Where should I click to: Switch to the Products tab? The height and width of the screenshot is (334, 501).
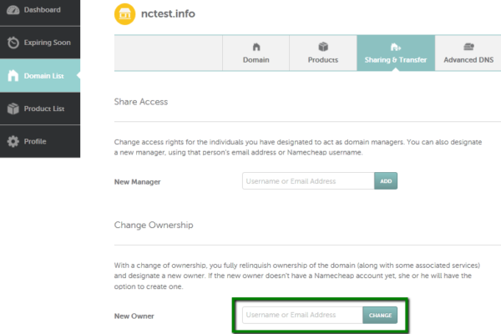click(323, 53)
